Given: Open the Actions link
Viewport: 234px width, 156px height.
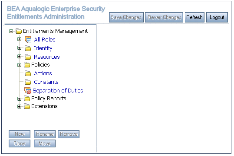Looking at the screenshot, I should (x=43, y=73).
